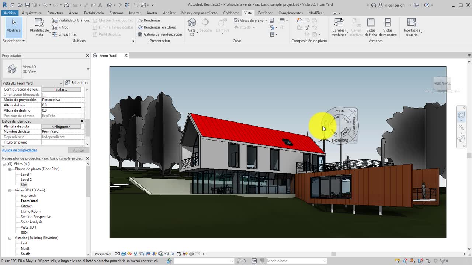The height and width of the screenshot is (265, 472).
Task: Click Editar button for Configuración de renderización
Action: click(61, 89)
